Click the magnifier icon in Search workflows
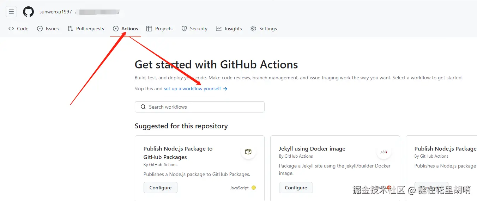The height and width of the screenshot is (201, 477). [143, 107]
